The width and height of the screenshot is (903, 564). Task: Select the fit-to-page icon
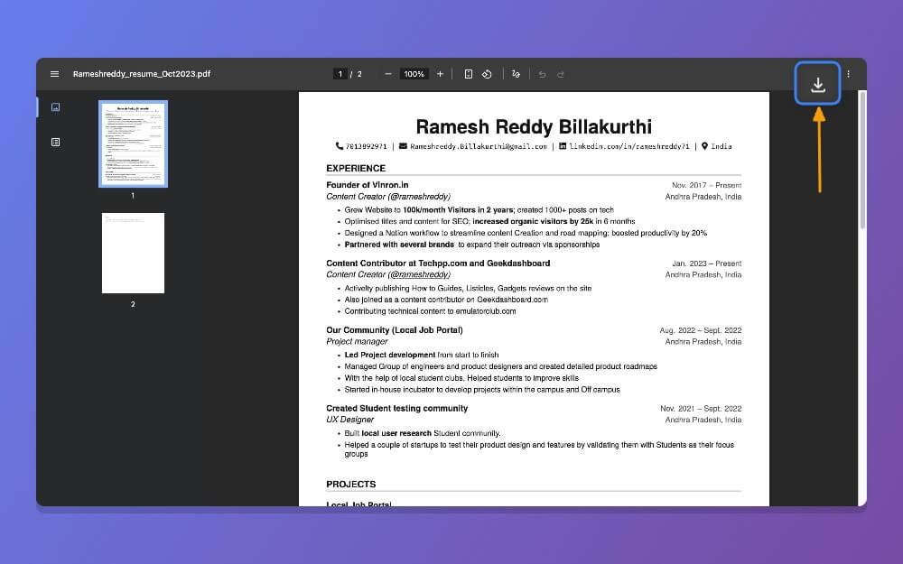tap(468, 74)
